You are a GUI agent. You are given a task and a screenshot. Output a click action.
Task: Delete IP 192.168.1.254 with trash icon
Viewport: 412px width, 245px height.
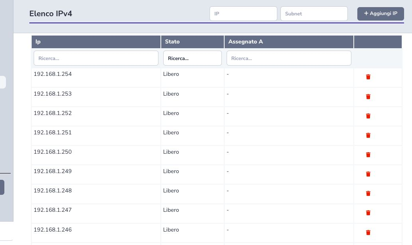pos(368,77)
